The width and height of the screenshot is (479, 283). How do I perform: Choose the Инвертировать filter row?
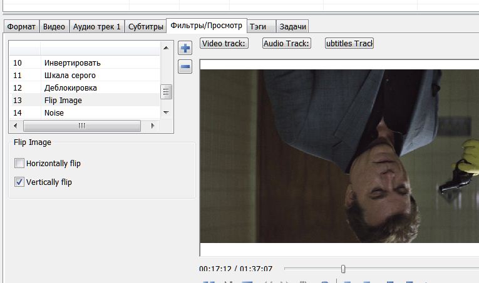coord(72,63)
